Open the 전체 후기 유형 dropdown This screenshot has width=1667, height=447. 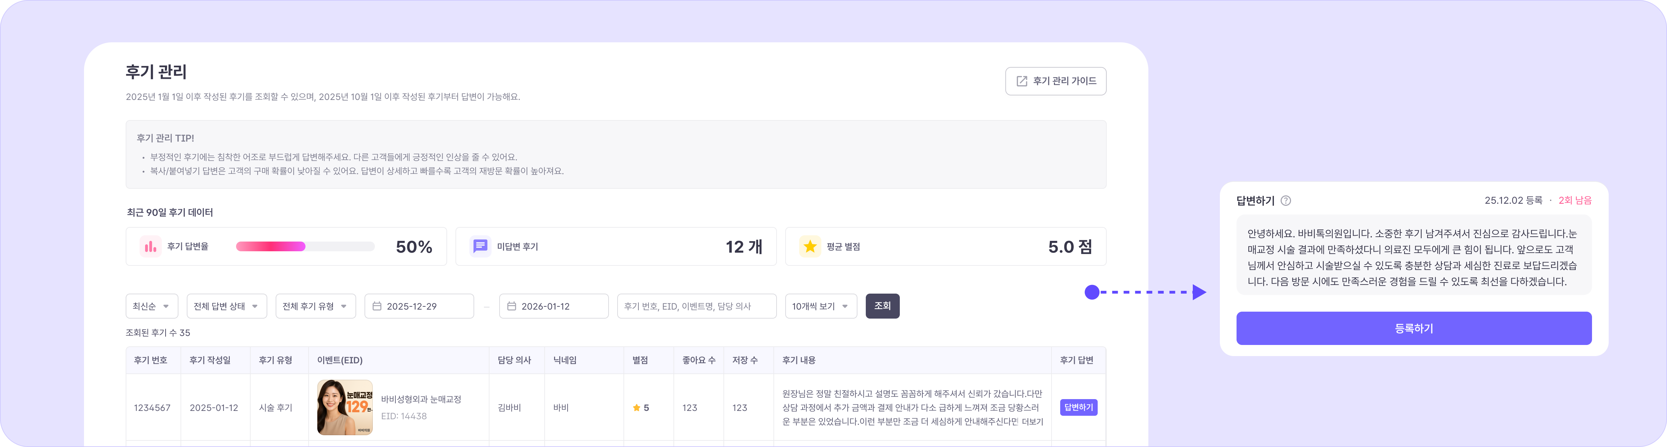pos(315,306)
